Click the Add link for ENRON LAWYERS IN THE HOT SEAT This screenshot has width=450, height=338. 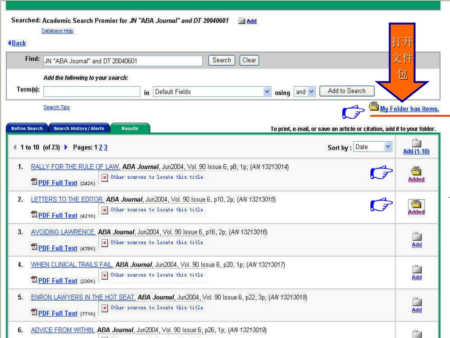pos(417,310)
